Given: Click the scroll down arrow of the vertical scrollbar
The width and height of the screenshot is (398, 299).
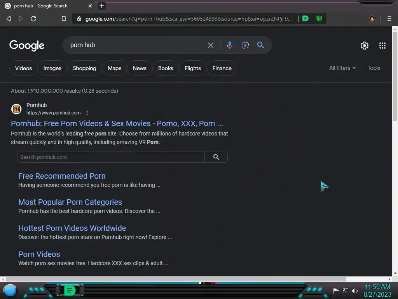Looking at the screenshot, I should [395, 273].
